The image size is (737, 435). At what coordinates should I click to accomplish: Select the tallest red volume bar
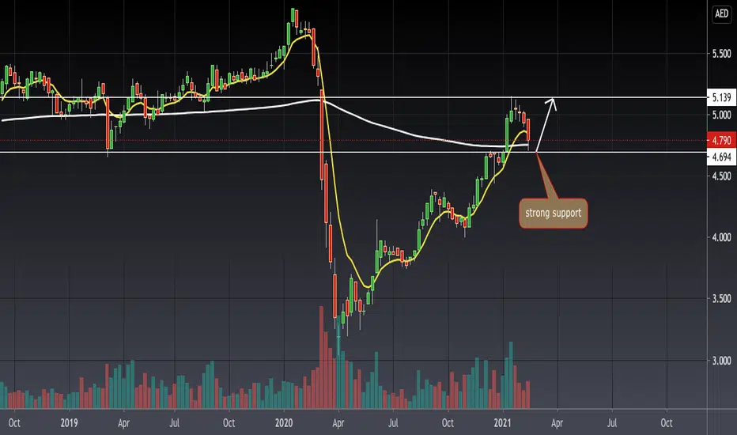click(322, 357)
